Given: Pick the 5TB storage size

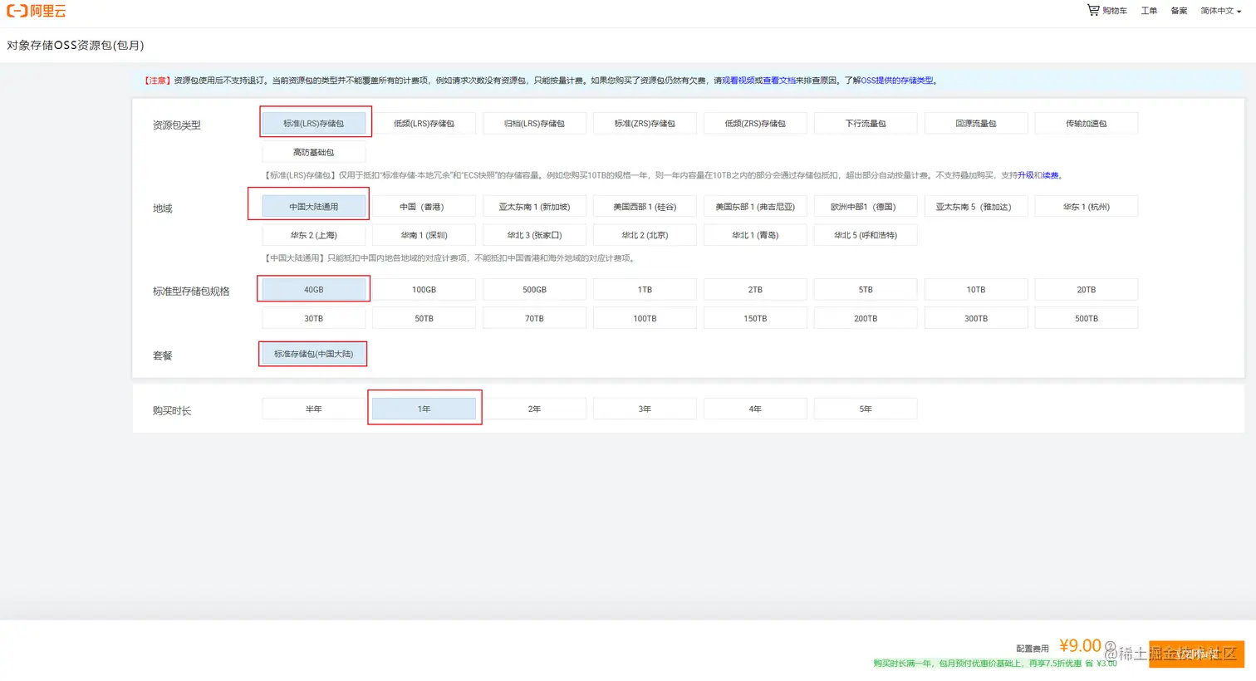Looking at the screenshot, I should click(x=866, y=289).
